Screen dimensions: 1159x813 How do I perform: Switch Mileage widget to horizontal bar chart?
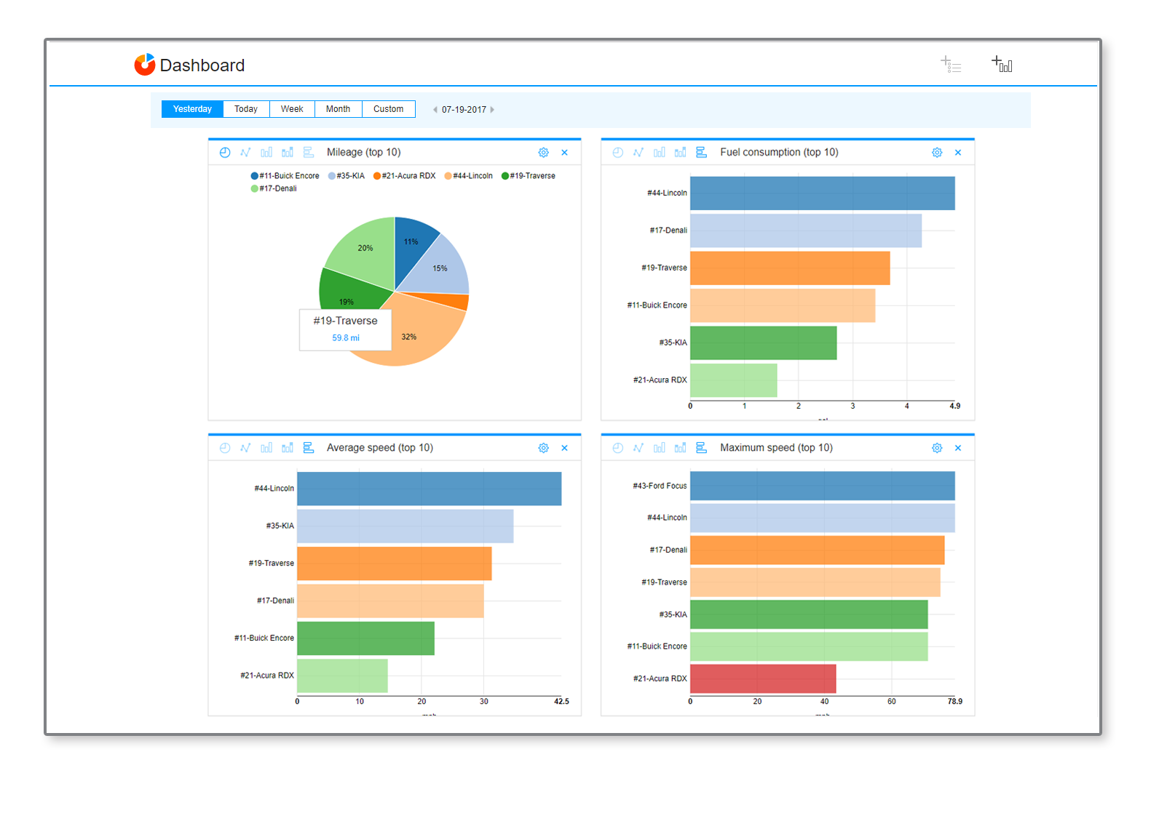point(309,153)
